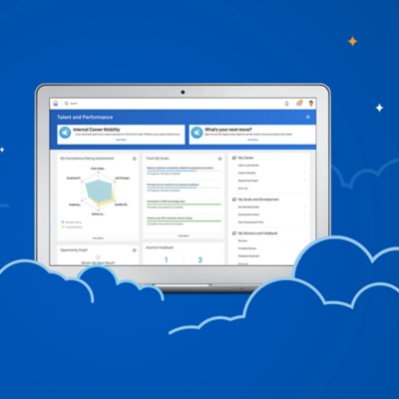
Task: Click the first goal's blue progress bar
Action: 172,171
